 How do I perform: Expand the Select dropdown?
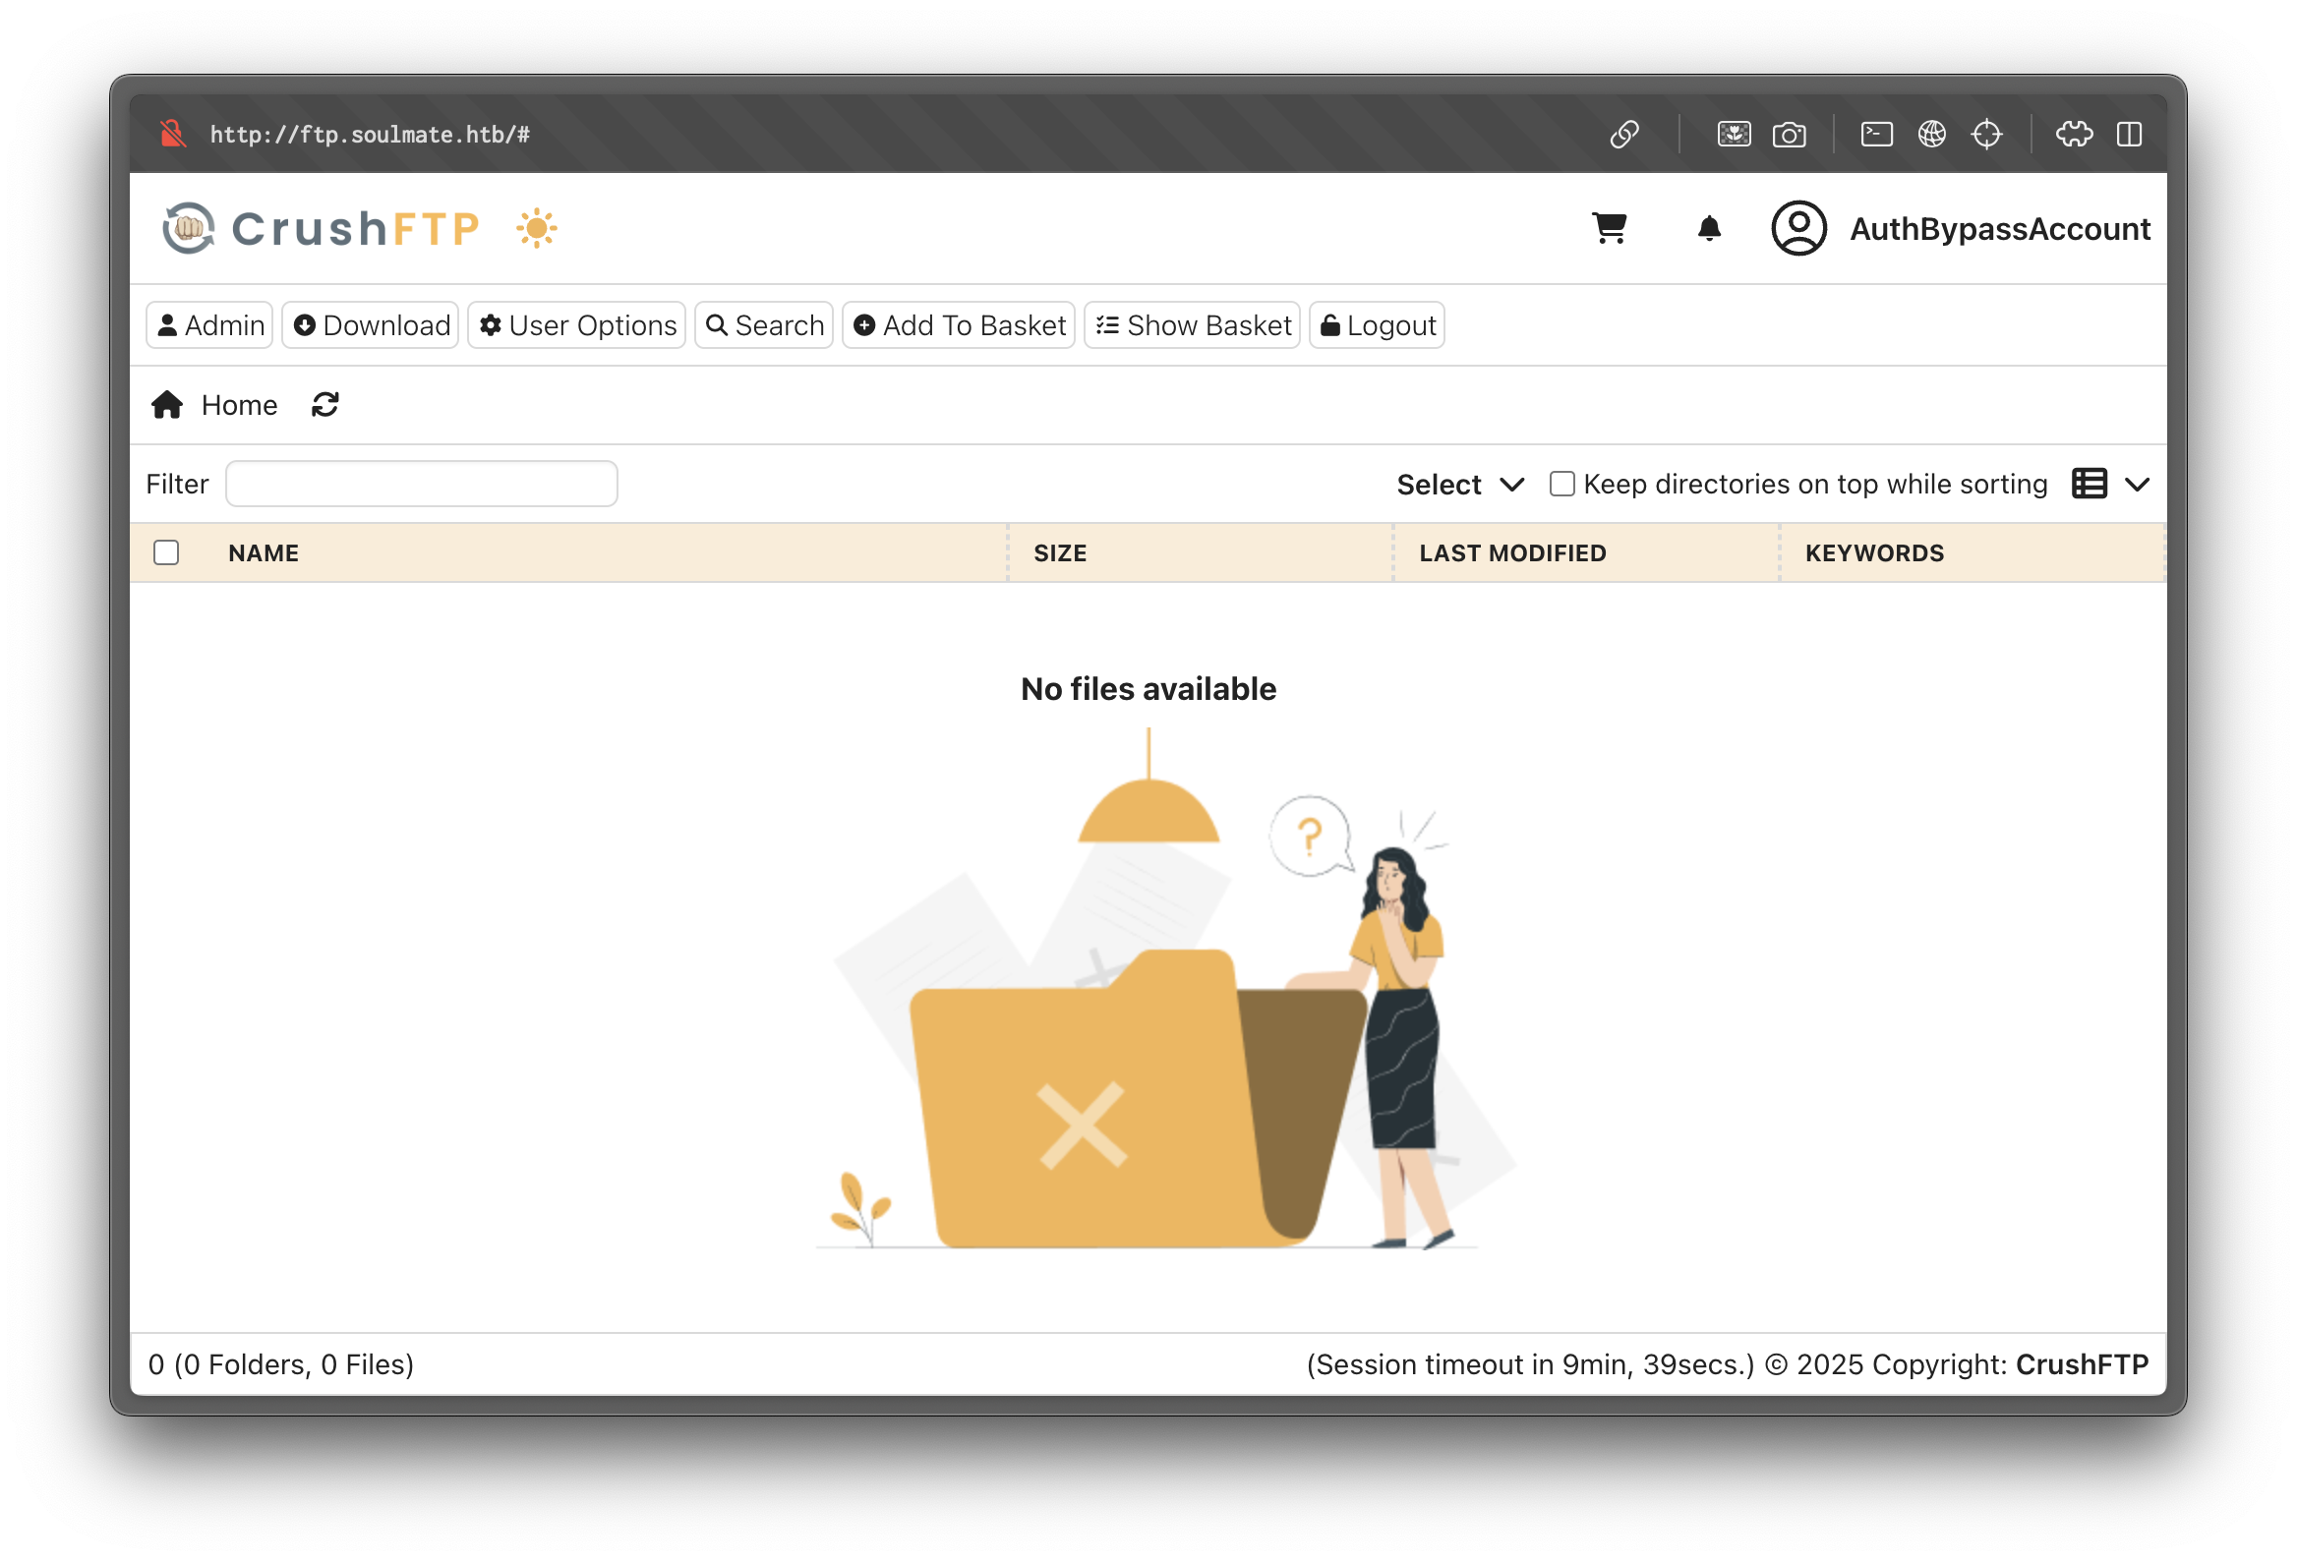[1460, 484]
